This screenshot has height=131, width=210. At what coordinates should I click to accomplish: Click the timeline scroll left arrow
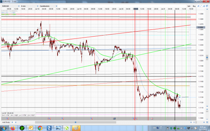coord(16,122)
